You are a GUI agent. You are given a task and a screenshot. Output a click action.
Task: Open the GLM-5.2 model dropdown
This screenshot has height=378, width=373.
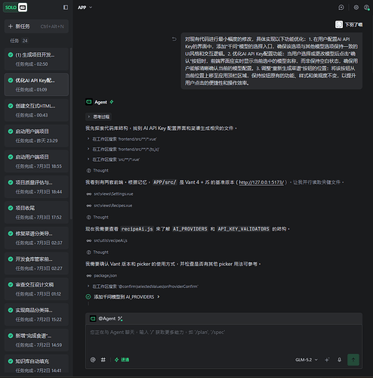point(307,360)
